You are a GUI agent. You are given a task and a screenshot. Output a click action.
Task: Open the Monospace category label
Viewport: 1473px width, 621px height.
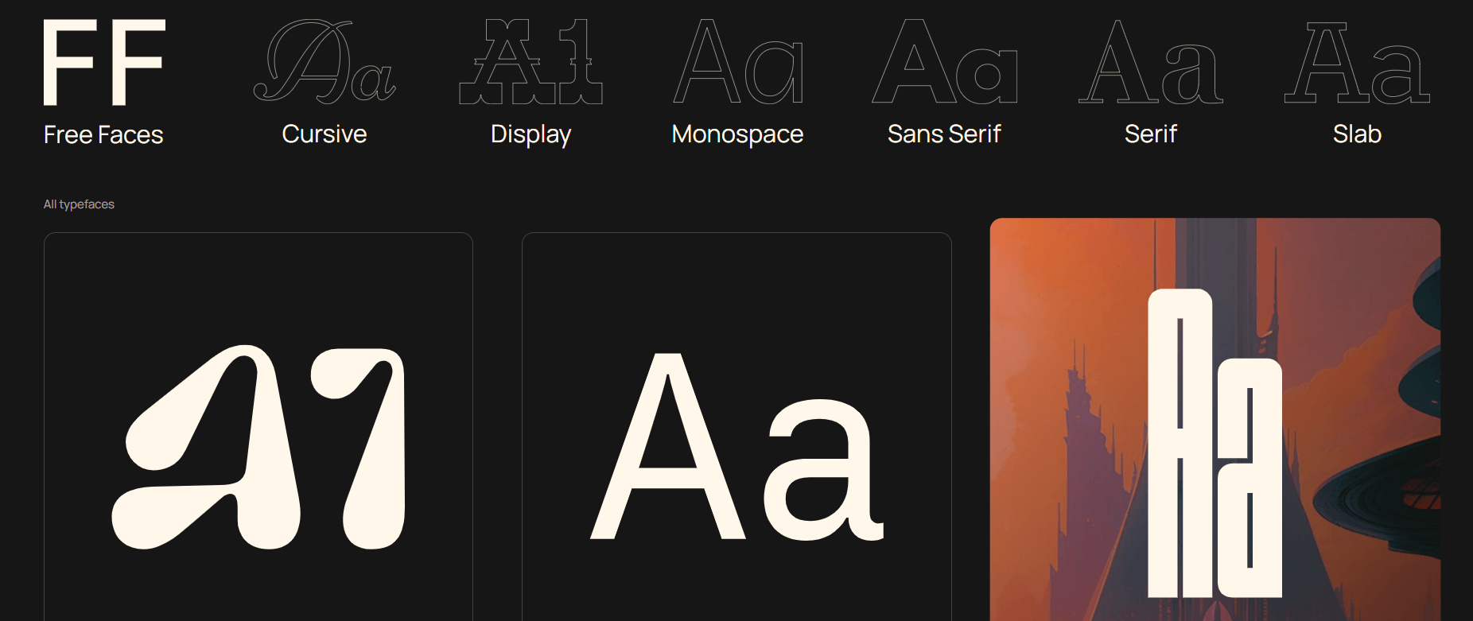tap(738, 134)
